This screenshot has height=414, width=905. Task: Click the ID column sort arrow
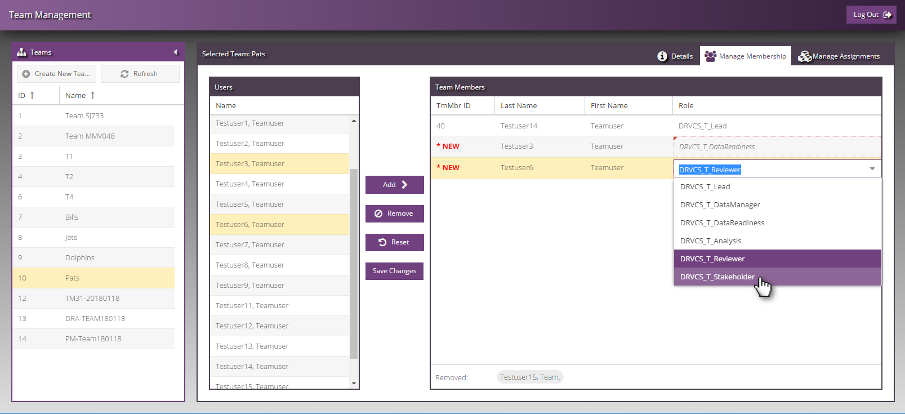(x=32, y=95)
